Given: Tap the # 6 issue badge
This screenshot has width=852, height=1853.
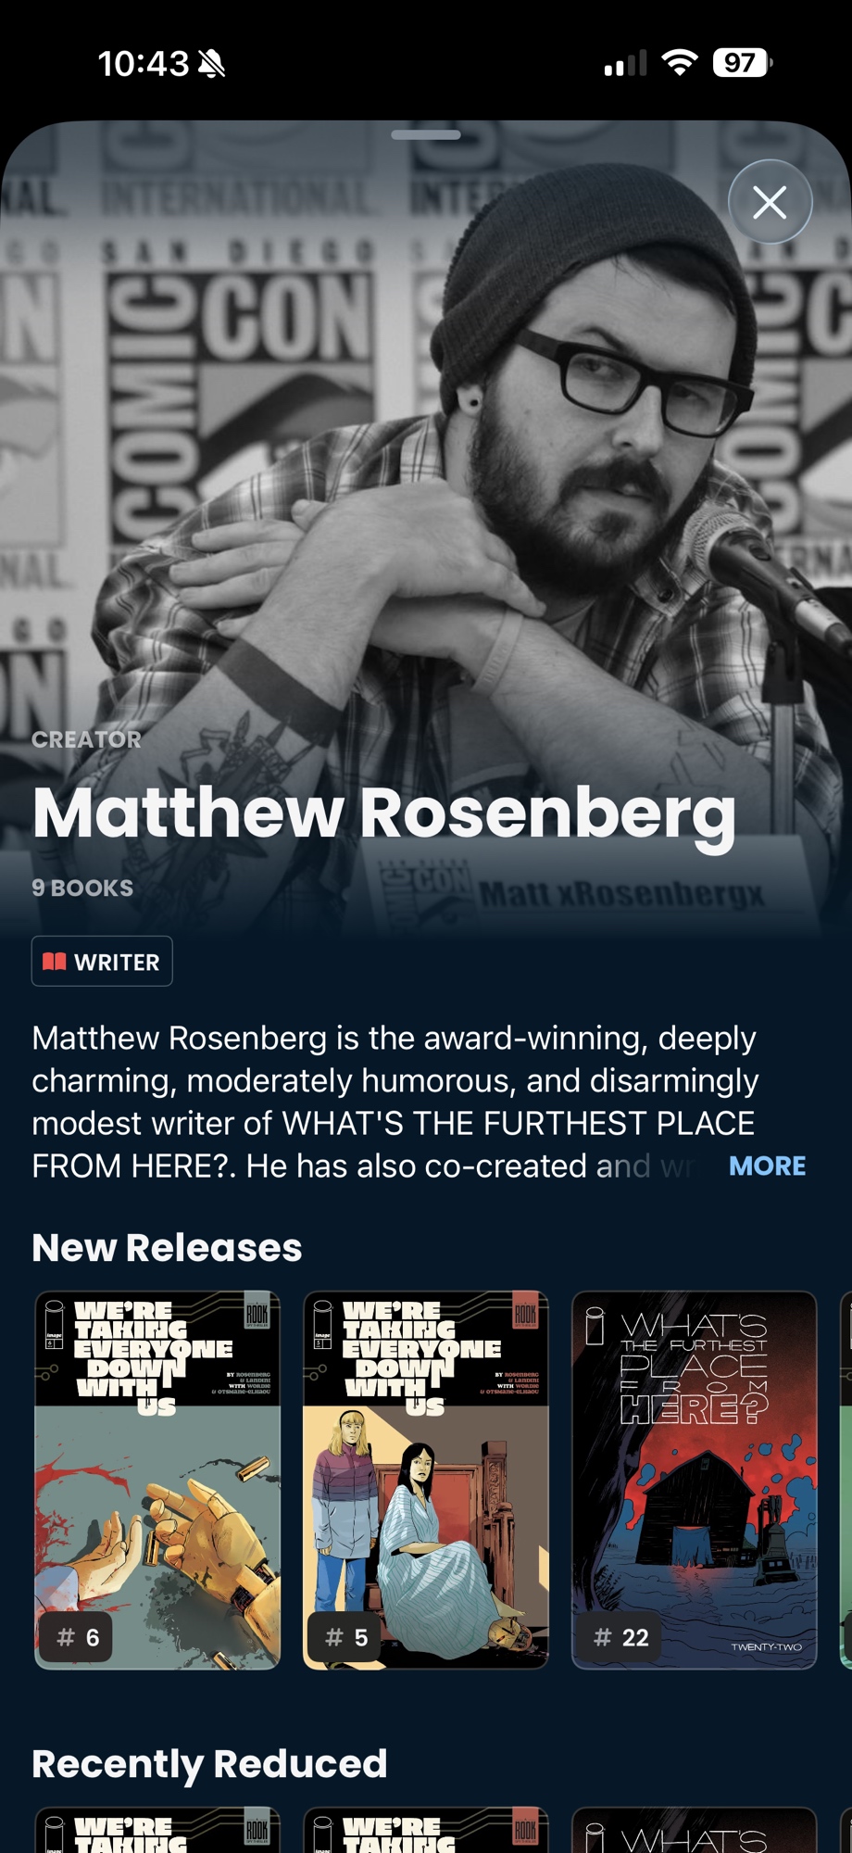Looking at the screenshot, I should pyautogui.click(x=78, y=1637).
